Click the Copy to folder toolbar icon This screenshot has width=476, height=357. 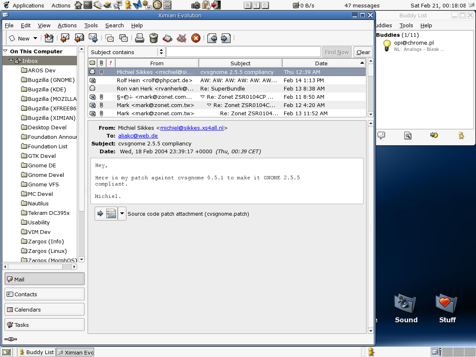tap(124, 38)
